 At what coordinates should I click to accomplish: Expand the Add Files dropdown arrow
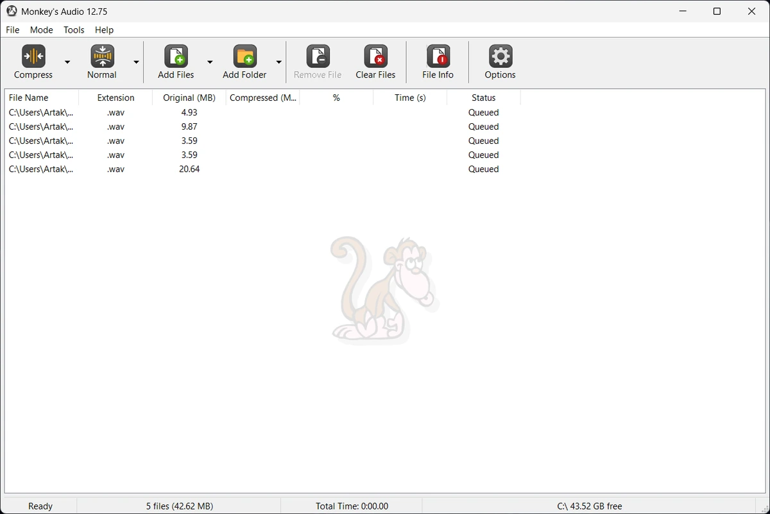coord(210,62)
